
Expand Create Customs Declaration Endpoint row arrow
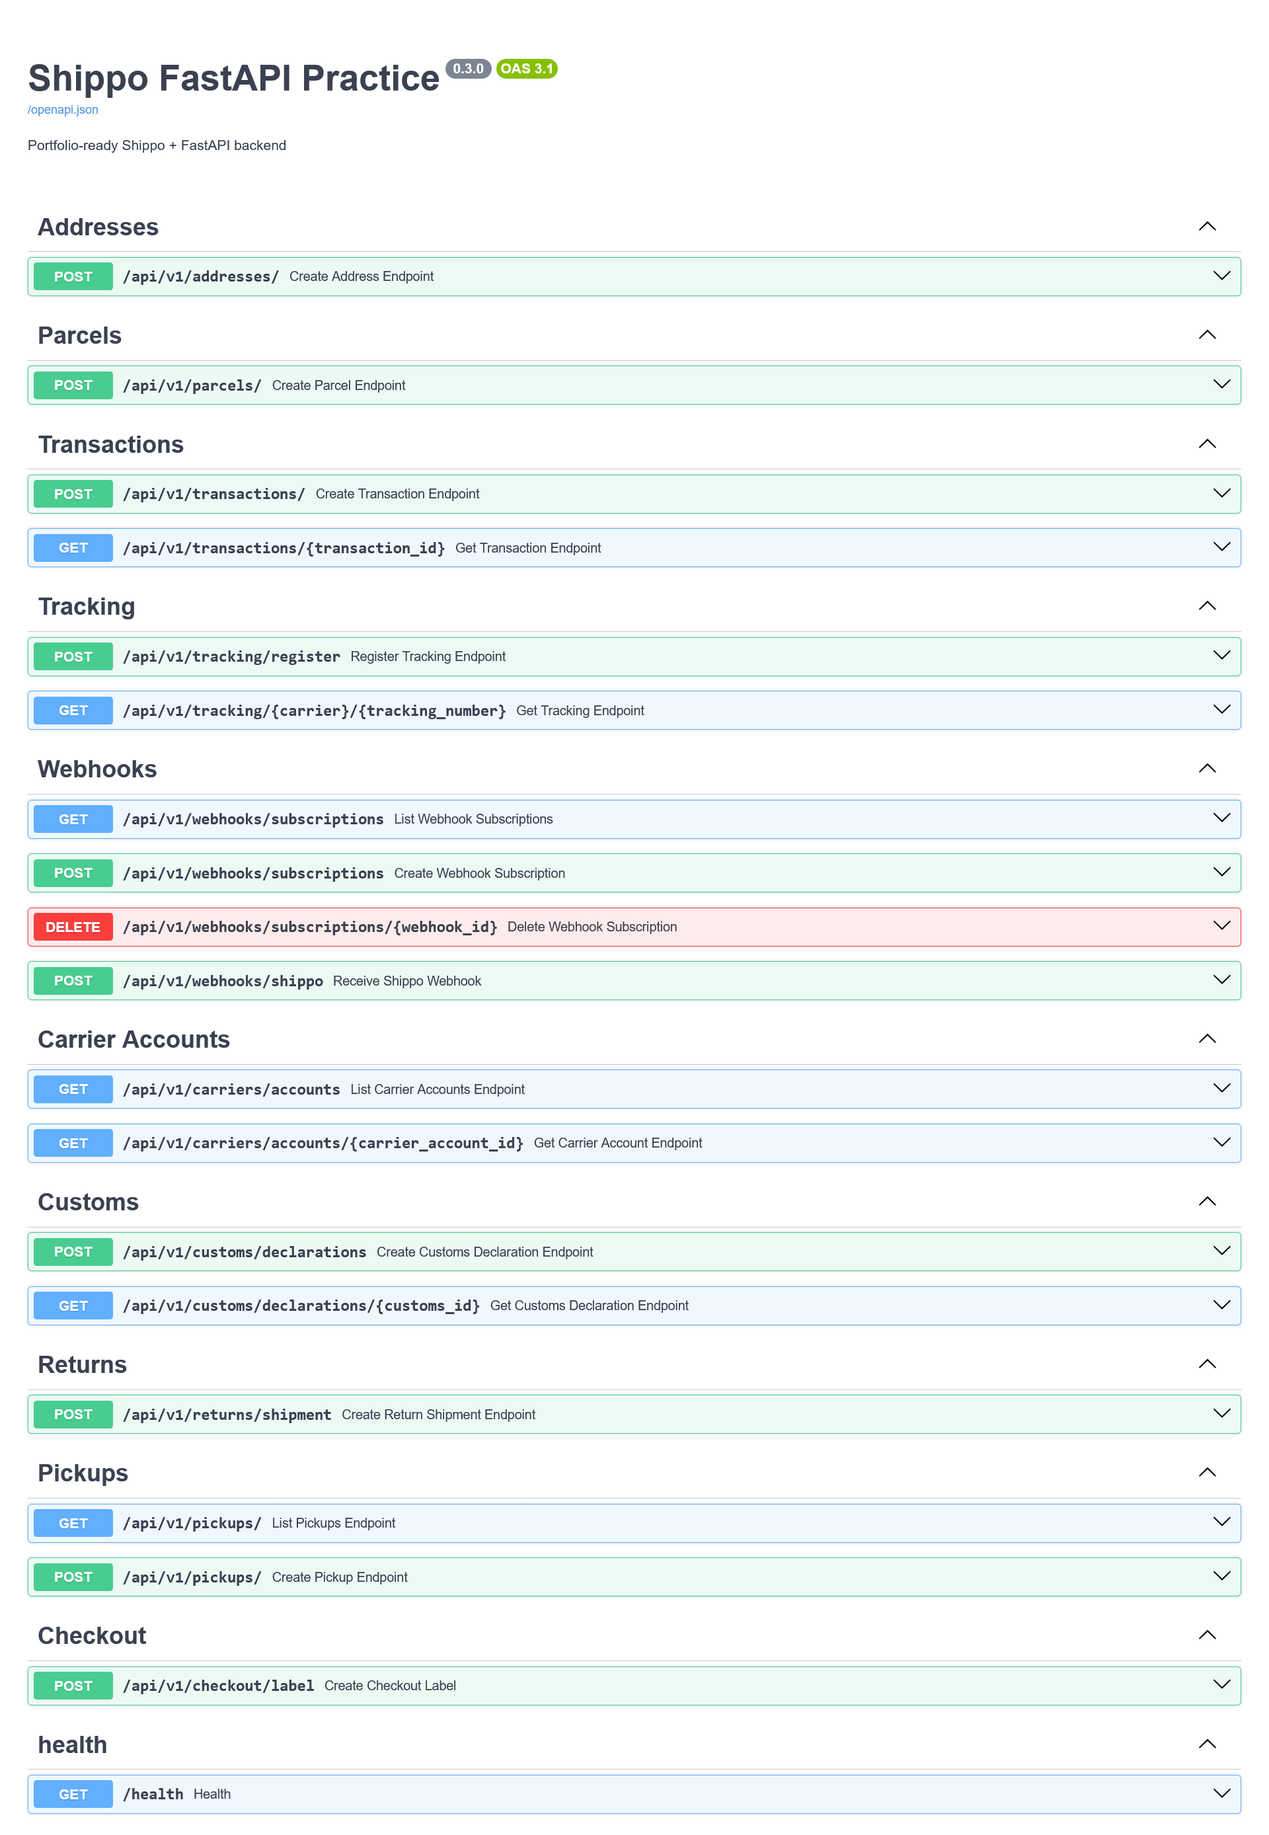point(1221,1251)
